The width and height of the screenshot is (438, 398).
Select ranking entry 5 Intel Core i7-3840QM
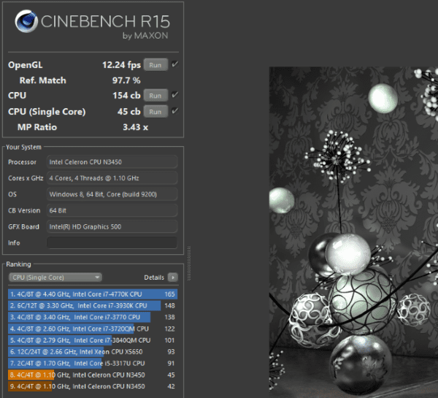click(93, 340)
